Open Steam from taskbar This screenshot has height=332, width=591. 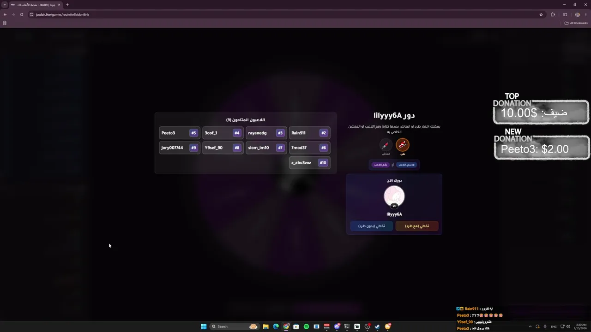[377, 326]
